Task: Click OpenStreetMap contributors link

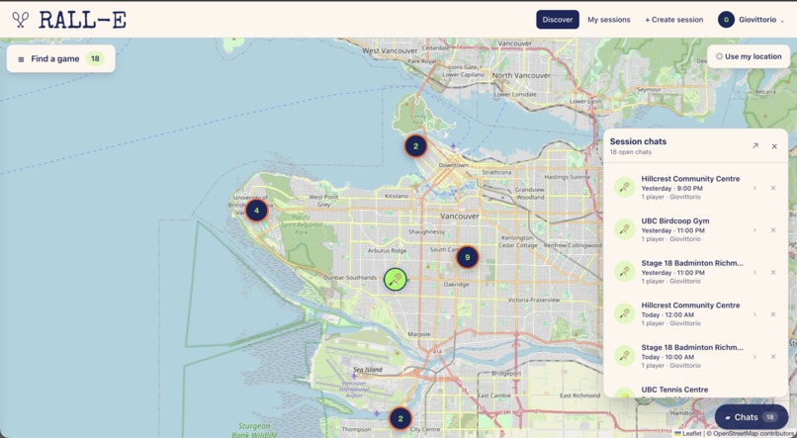Action: click(x=753, y=433)
